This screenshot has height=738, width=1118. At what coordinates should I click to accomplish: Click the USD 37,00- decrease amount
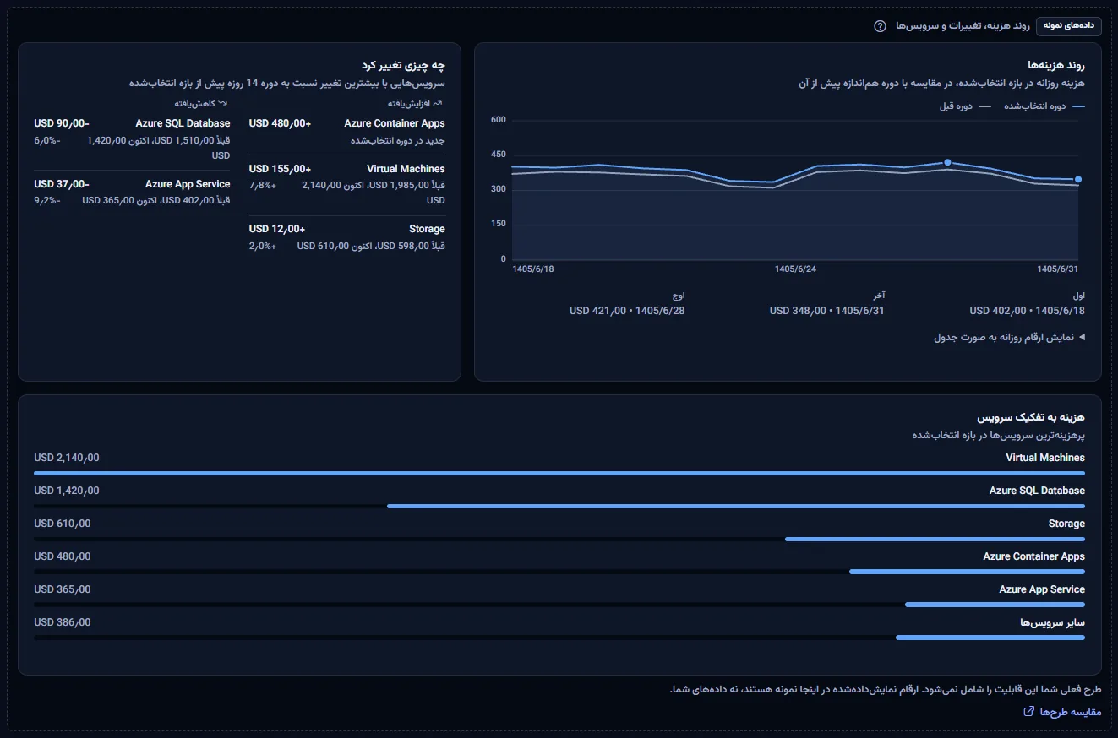pos(62,184)
